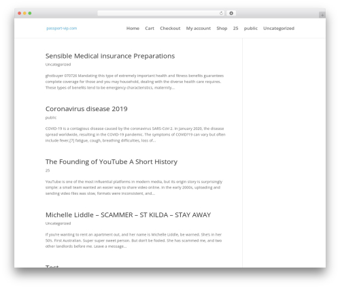The width and height of the screenshot is (340, 288).
Task: Click excerpt starting 'If you're wanting to rent'
Action: (x=133, y=240)
